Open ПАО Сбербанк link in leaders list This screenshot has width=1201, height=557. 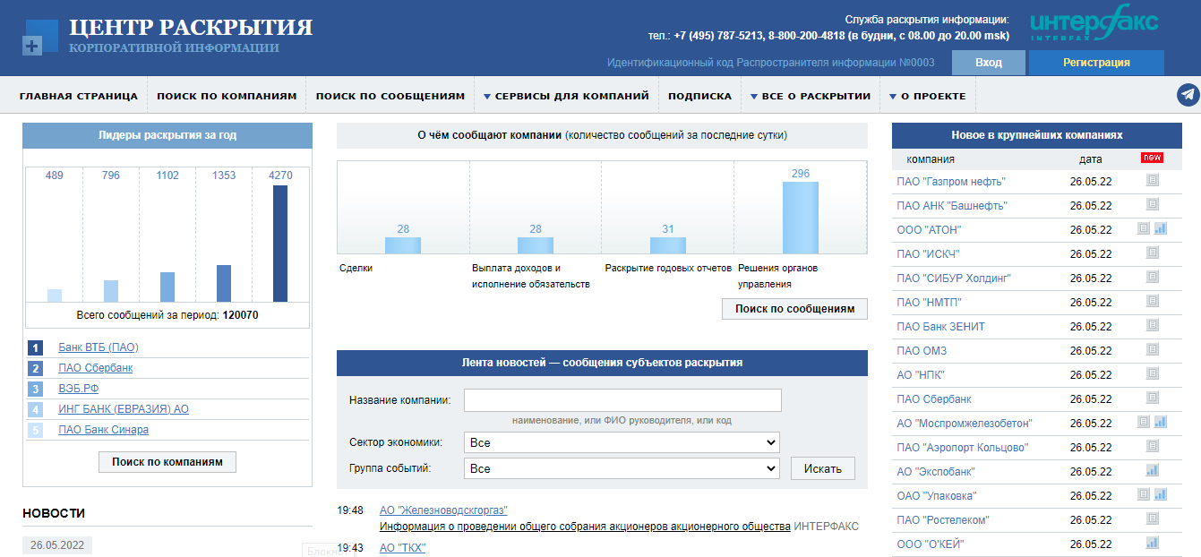click(x=96, y=368)
